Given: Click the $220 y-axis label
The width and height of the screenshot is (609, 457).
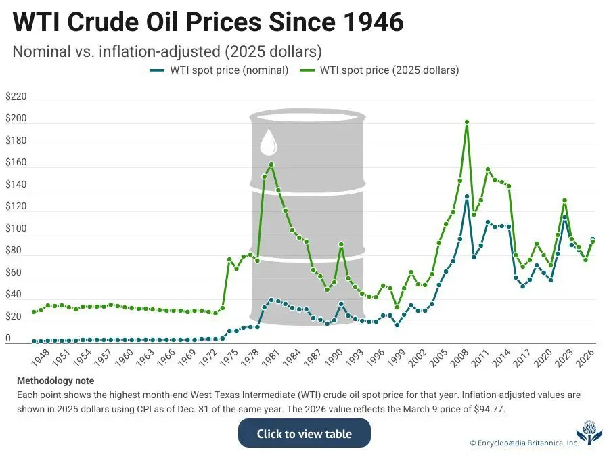Looking at the screenshot, I should click(16, 96).
